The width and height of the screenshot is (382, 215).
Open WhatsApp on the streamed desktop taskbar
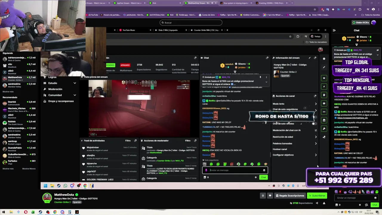65,186
